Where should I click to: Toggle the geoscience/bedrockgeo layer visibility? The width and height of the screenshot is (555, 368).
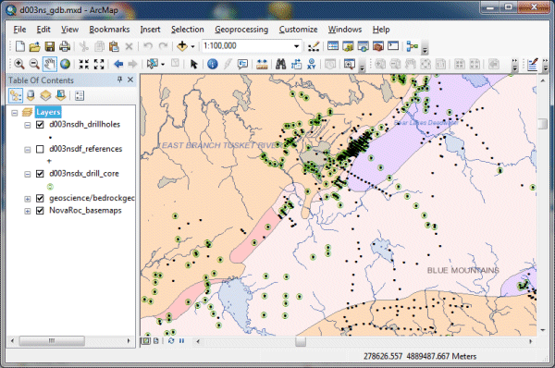point(40,198)
